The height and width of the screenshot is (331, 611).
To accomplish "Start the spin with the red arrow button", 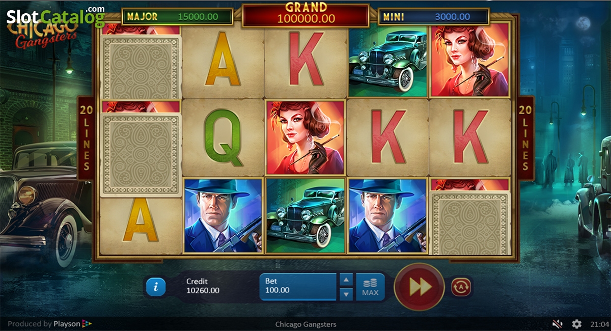I will tap(419, 287).
